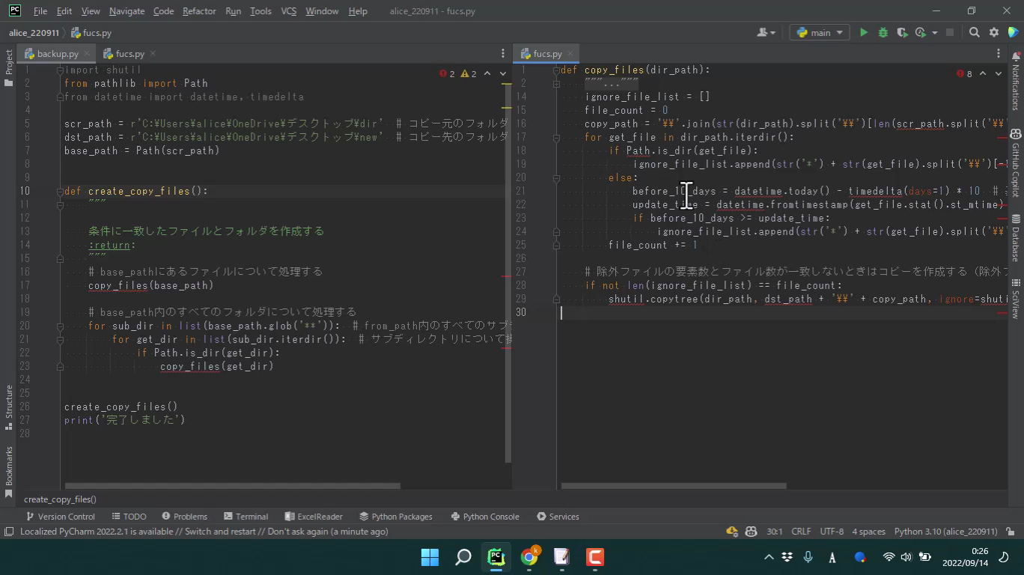1024x575 pixels.
Task: Toggle the tool window bars button at bottom-left
Action: point(9,532)
